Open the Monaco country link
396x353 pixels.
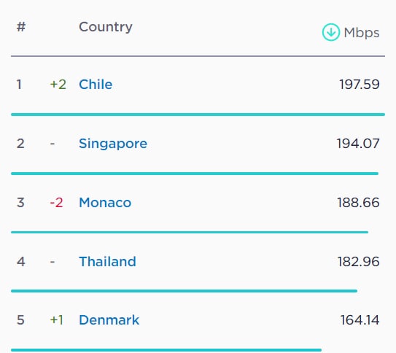click(x=105, y=203)
